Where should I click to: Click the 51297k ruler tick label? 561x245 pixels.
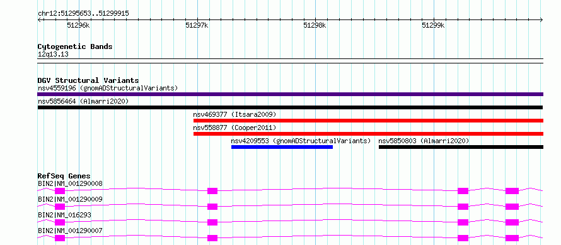197,25
